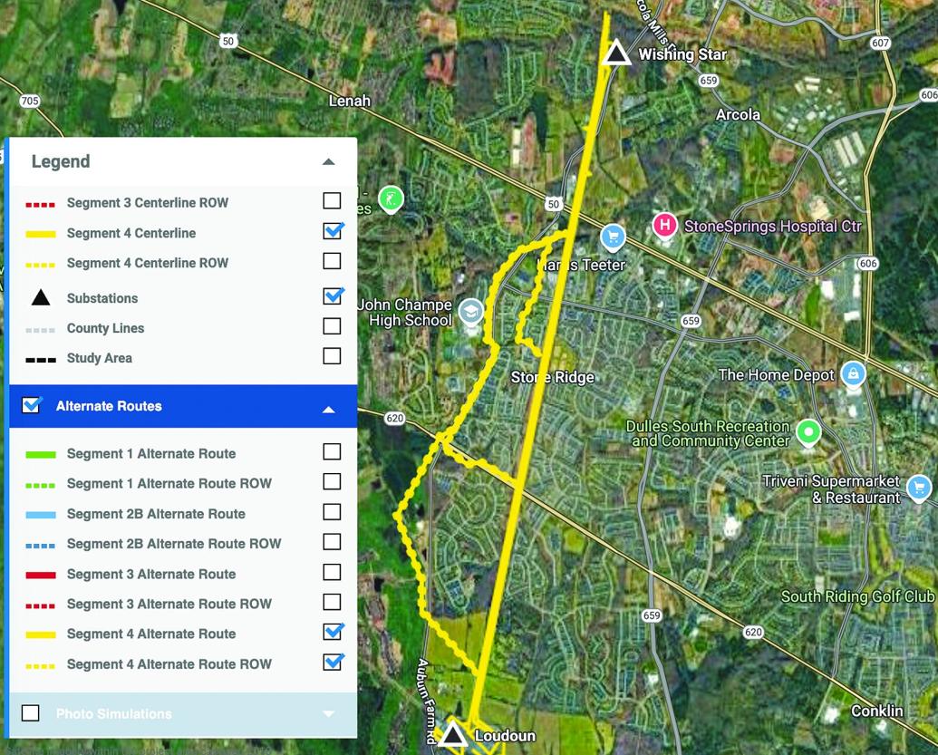This screenshot has height=755, width=938.
Task: Click the blue Triveni Supermarket shopping cart pin
Action: tap(918, 485)
